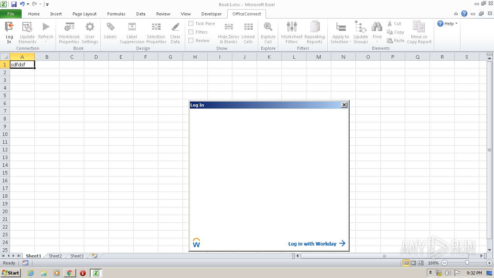Click macro record icon in status bar

coord(25,263)
